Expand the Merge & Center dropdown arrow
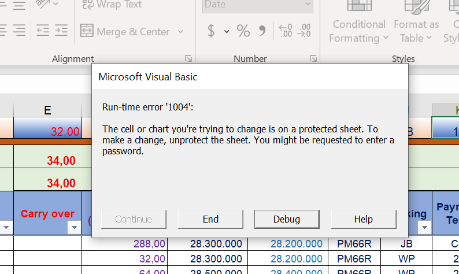 pyautogui.click(x=180, y=31)
